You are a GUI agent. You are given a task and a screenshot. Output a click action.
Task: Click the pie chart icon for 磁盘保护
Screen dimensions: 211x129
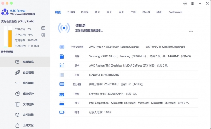(x=18, y=94)
